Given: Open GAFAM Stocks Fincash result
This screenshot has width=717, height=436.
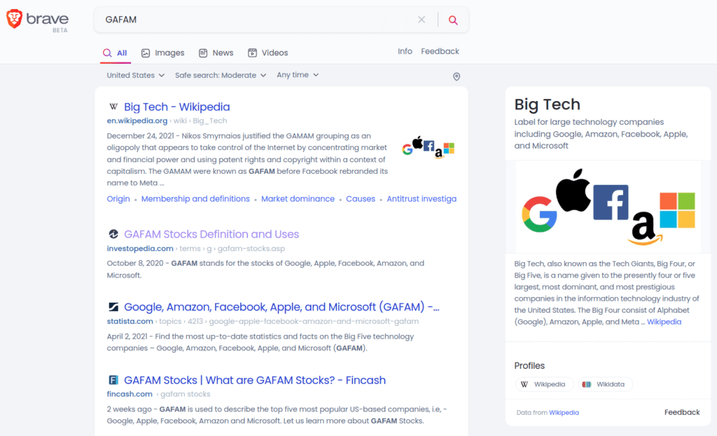Looking at the screenshot, I should coord(255,380).
